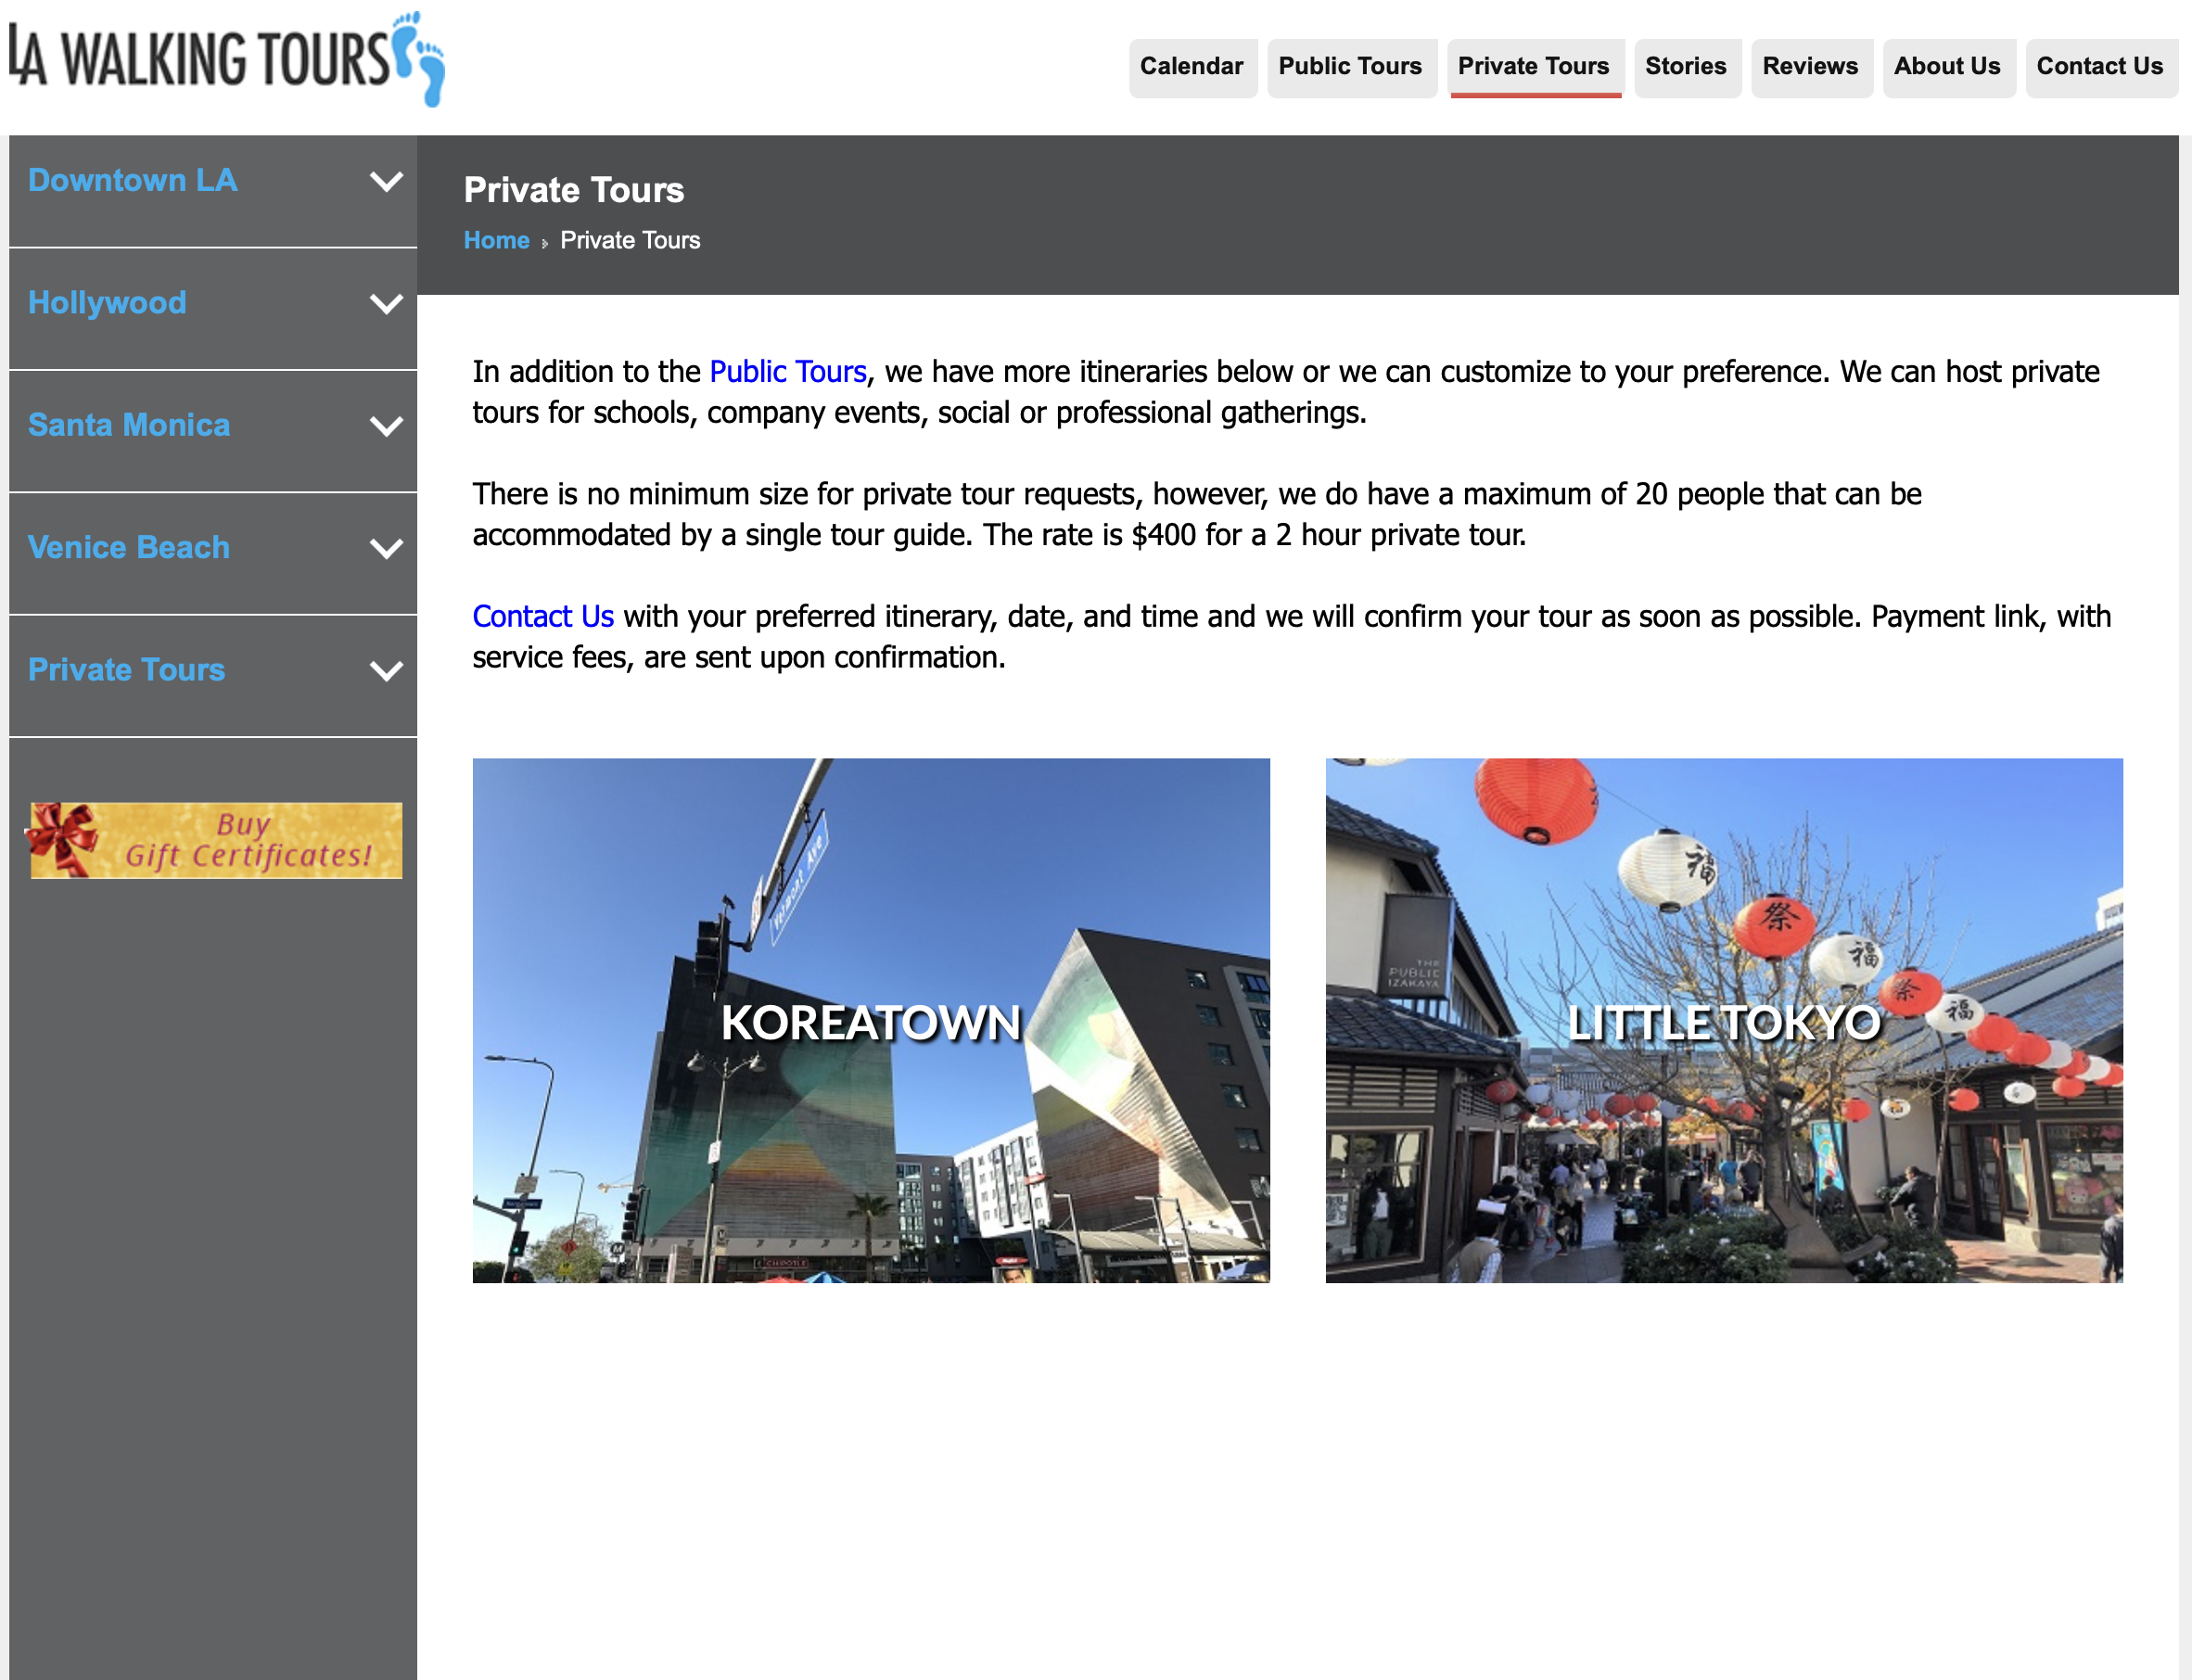Open the Stories page
Image resolution: width=2192 pixels, height=1680 pixels.
tap(1685, 67)
